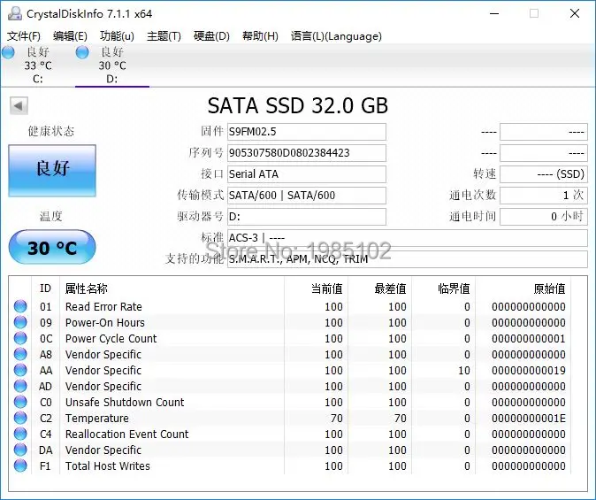Click status orb of attribute DA row
Screen dimensions: 596x500
(20, 450)
